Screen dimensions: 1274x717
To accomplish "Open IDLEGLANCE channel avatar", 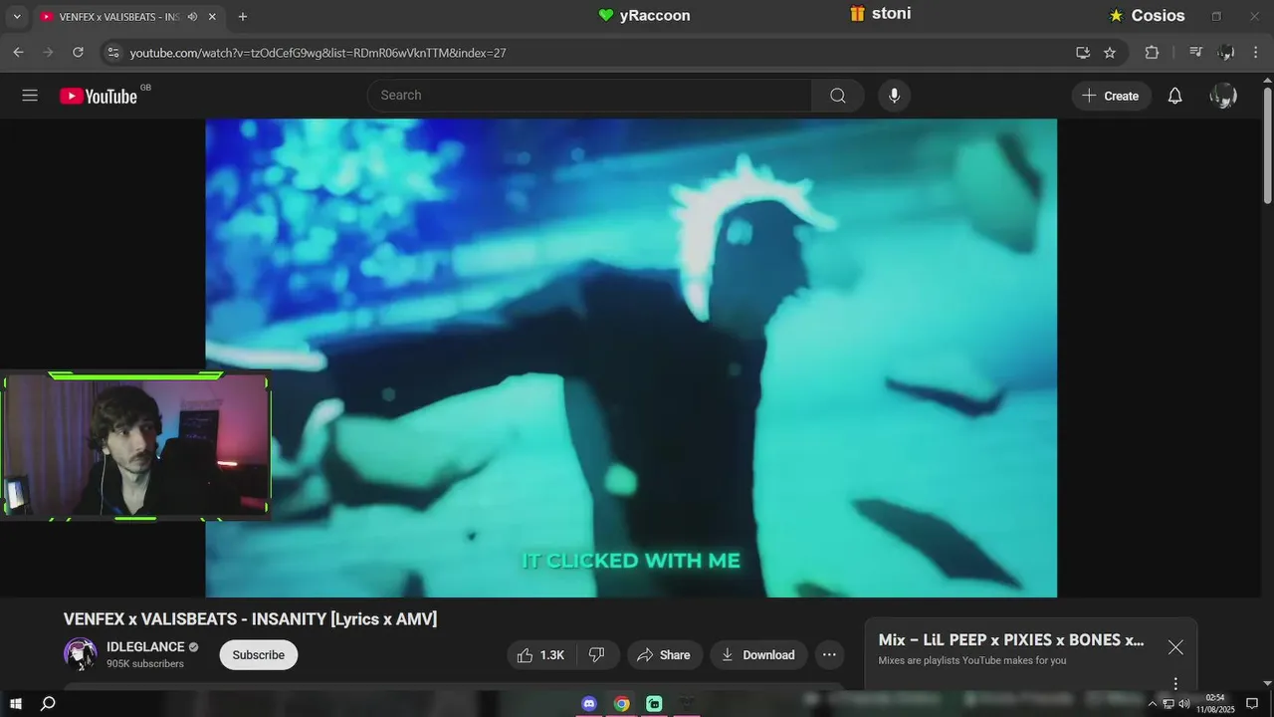I will pos(81,654).
